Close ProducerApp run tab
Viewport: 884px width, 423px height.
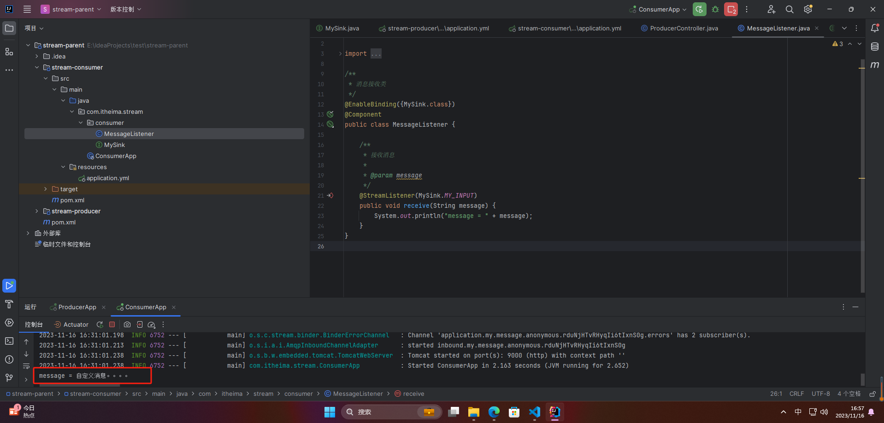[104, 307]
